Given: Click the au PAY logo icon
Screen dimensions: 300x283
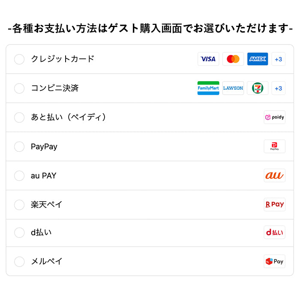Looking at the screenshot, I should tap(274, 175).
